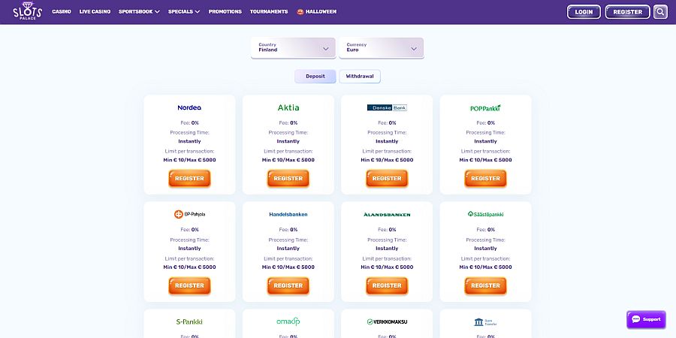
Task: Click the S-Pankki logo
Action: coord(189,321)
